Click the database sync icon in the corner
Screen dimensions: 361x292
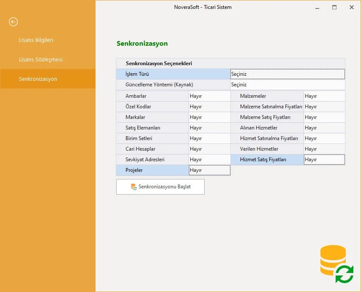click(336, 264)
